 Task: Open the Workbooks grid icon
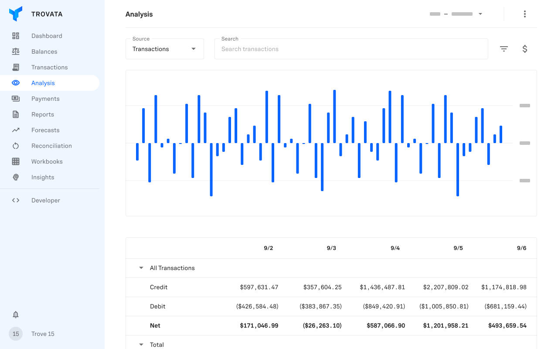[16, 161]
